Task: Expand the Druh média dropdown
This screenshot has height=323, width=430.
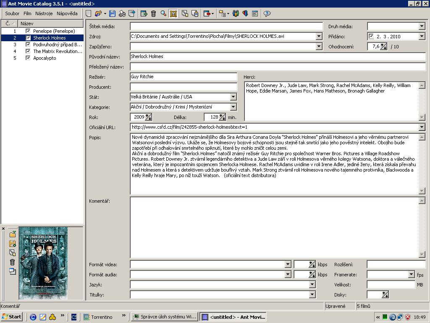Action: 422,26
